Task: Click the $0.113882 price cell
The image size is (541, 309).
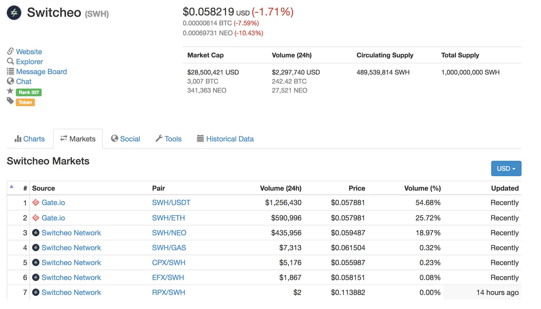Action: [x=348, y=293]
